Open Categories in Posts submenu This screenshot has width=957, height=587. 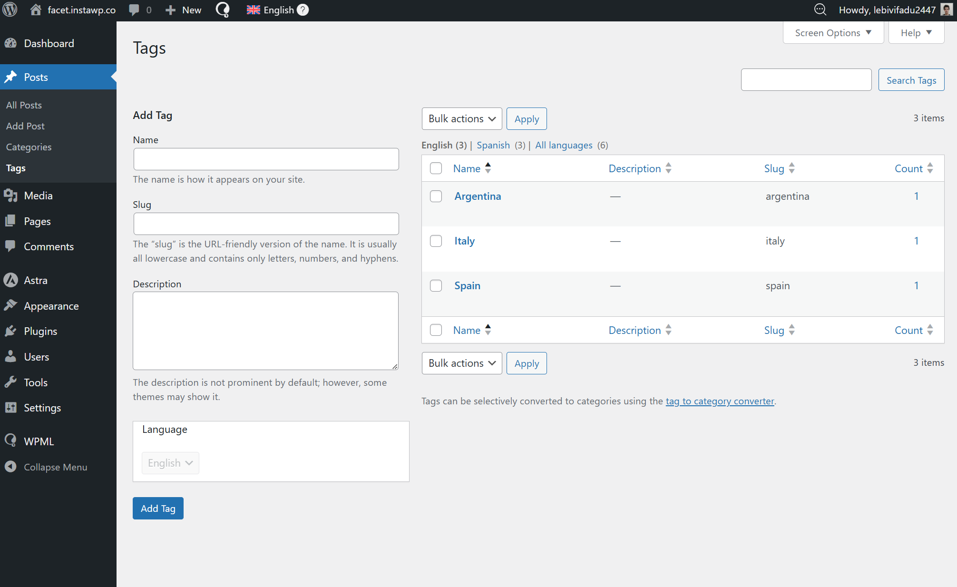pos(29,147)
